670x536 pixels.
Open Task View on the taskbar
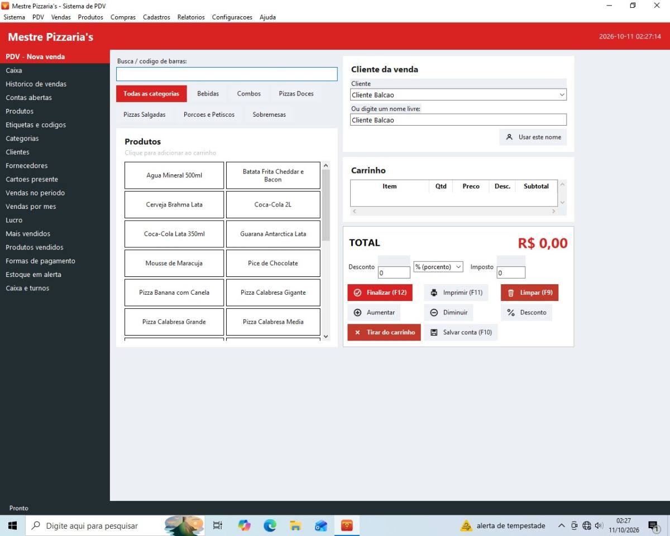click(x=218, y=525)
